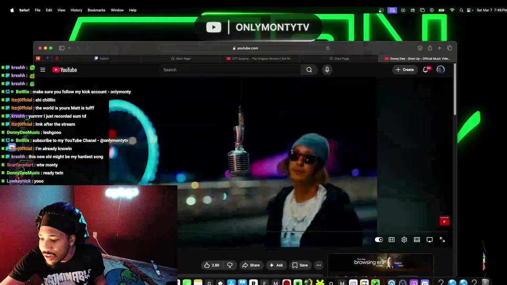Open Control Center in the menu bar
The image size is (507, 285).
[x=470, y=10]
